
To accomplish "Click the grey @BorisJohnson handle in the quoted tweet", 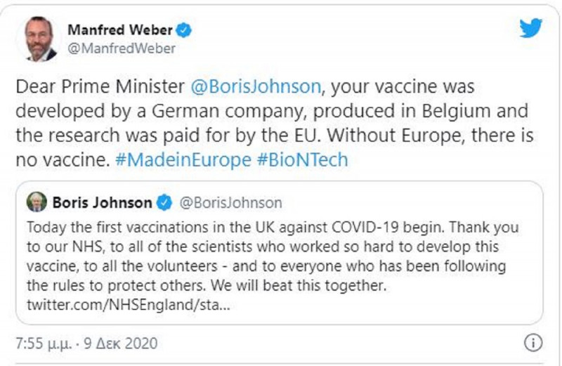I will pyautogui.click(x=230, y=203).
